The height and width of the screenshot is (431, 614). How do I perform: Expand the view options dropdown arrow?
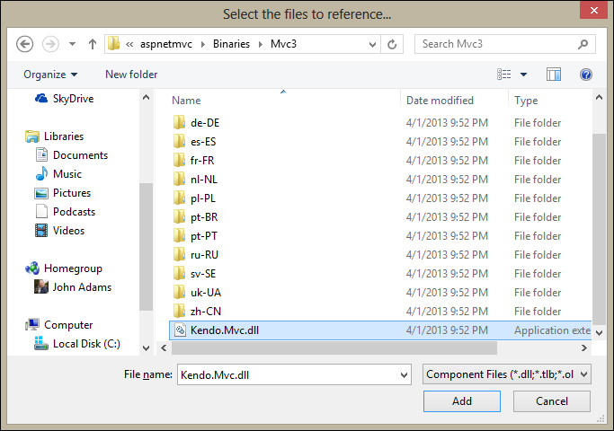(524, 75)
